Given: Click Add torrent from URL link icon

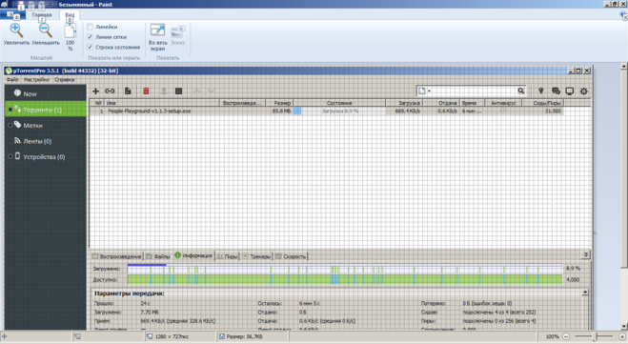Looking at the screenshot, I should click(110, 91).
